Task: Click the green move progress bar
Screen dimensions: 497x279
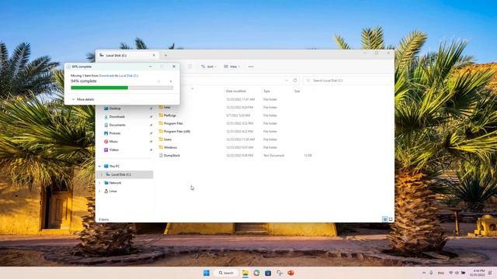Action: (x=122, y=88)
